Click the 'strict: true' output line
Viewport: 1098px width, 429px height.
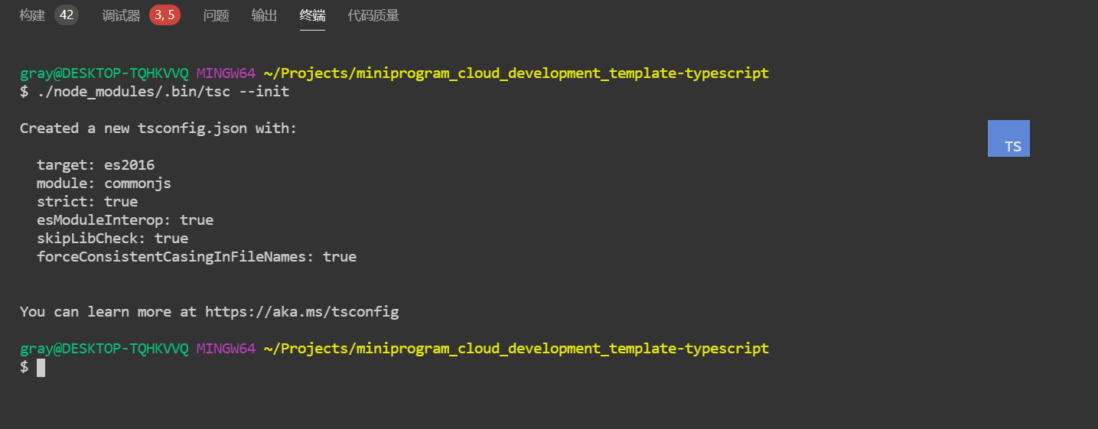point(87,202)
